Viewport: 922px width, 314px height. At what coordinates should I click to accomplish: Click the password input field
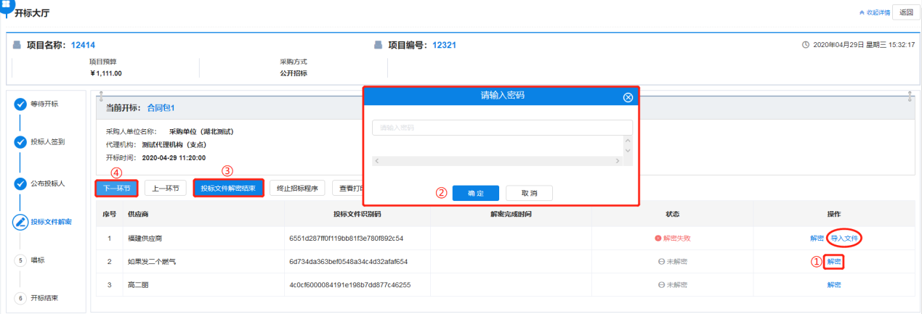point(501,128)
